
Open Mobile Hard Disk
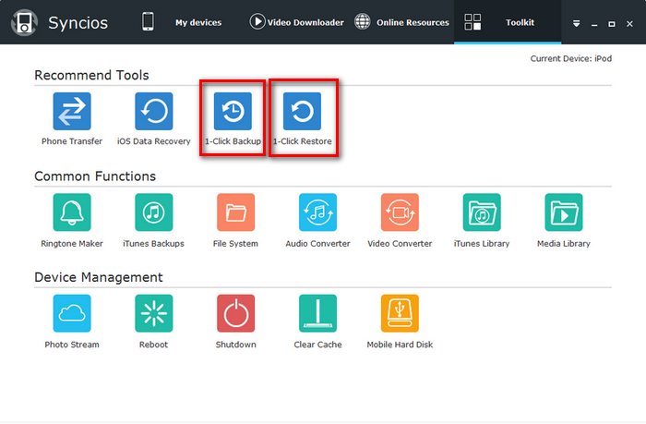click(x=400, y=313)
